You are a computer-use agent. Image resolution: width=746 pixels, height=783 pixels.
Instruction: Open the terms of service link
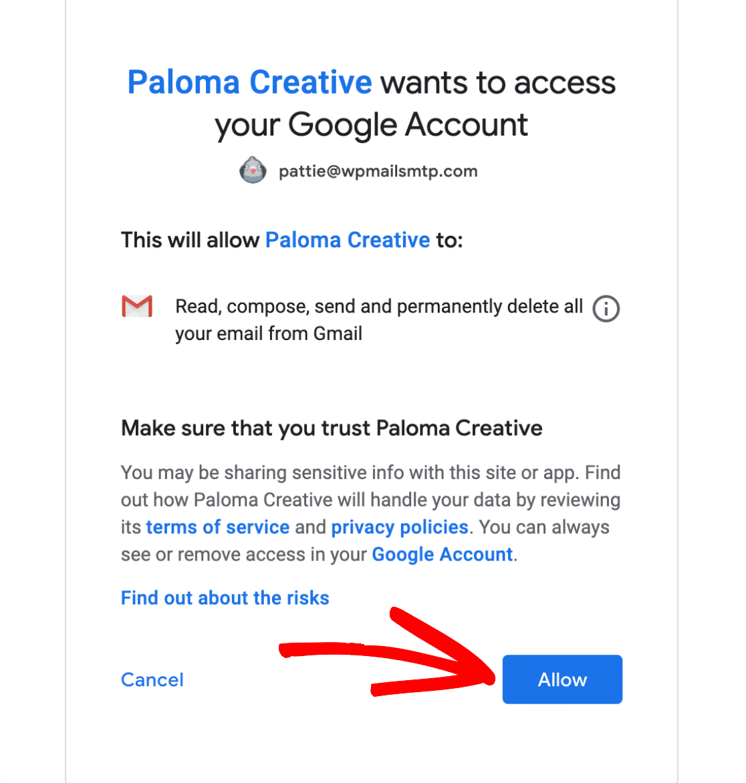tap(217, 527)
